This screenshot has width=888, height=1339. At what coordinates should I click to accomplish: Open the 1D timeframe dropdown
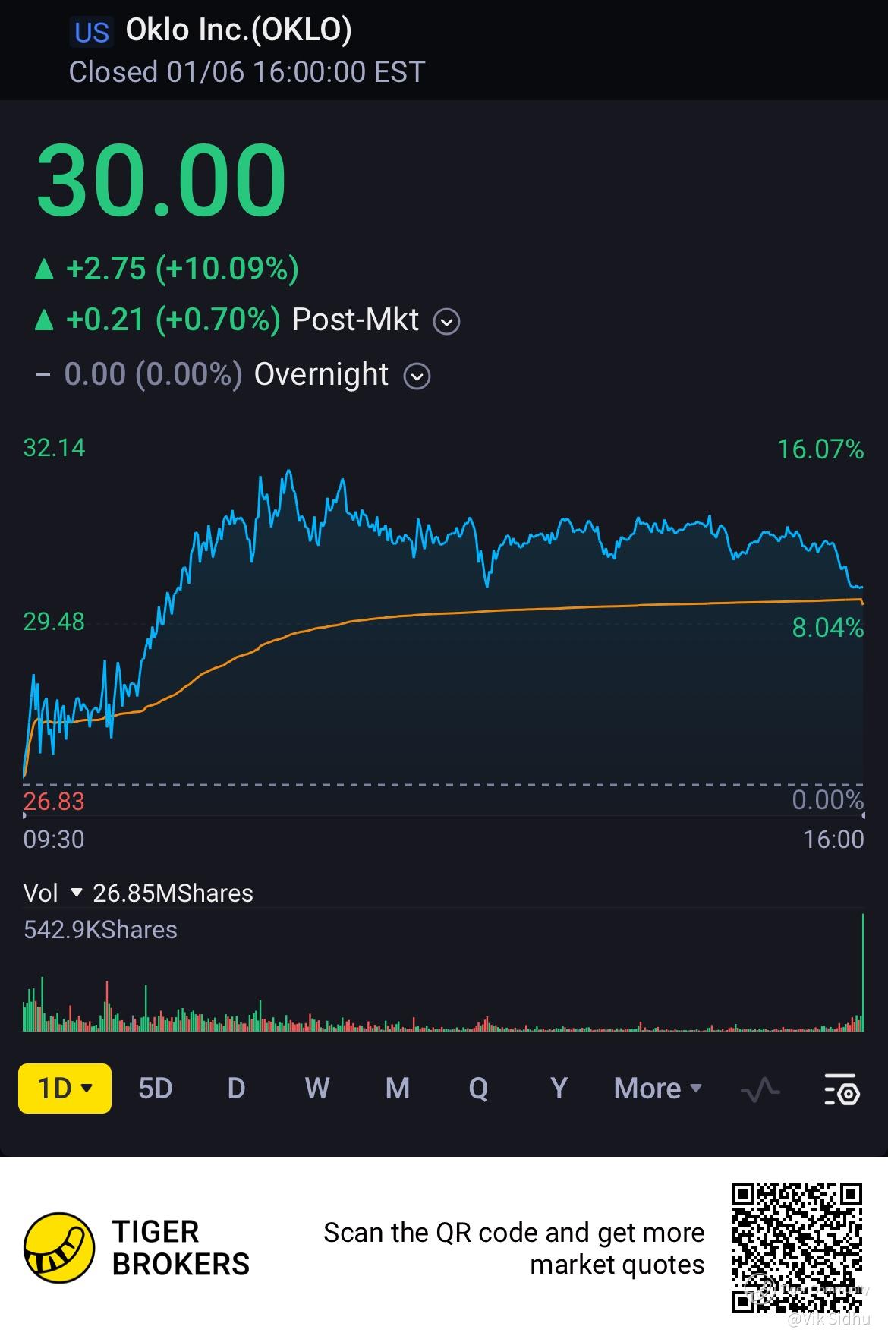tap(65, 1089)
